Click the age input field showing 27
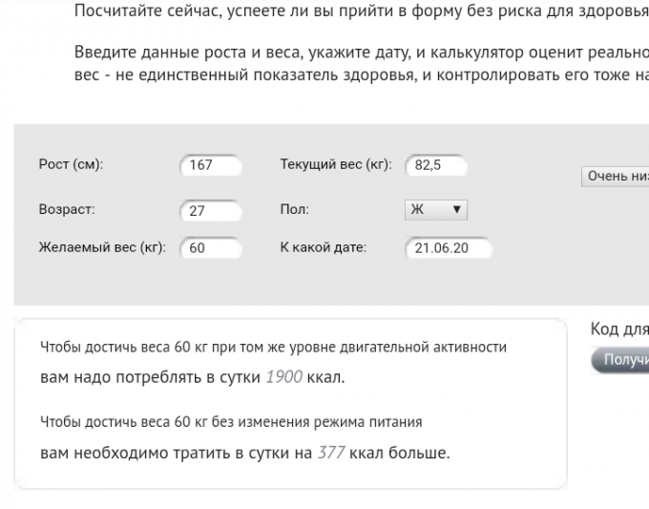Viewport: 649px width, 509px height. [x=210, y=210]
